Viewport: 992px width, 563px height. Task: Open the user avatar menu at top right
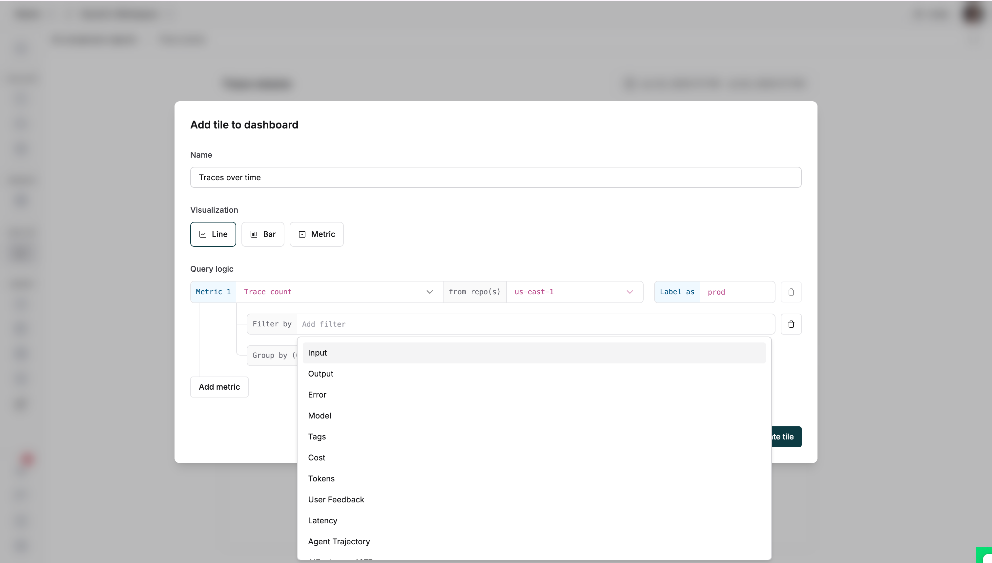pos(972,14)
